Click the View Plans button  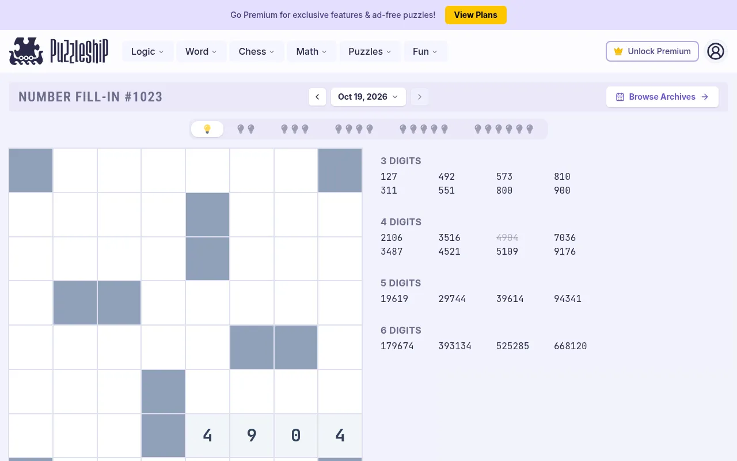[476, 15]
